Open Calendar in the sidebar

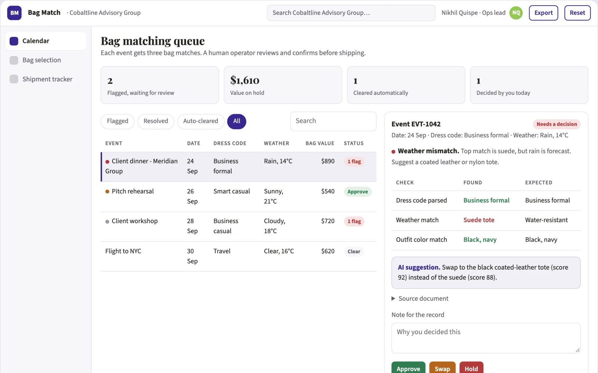click(x=46, y=41)
